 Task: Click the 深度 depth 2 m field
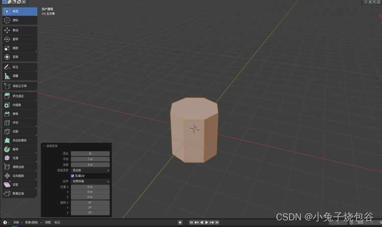90,165
